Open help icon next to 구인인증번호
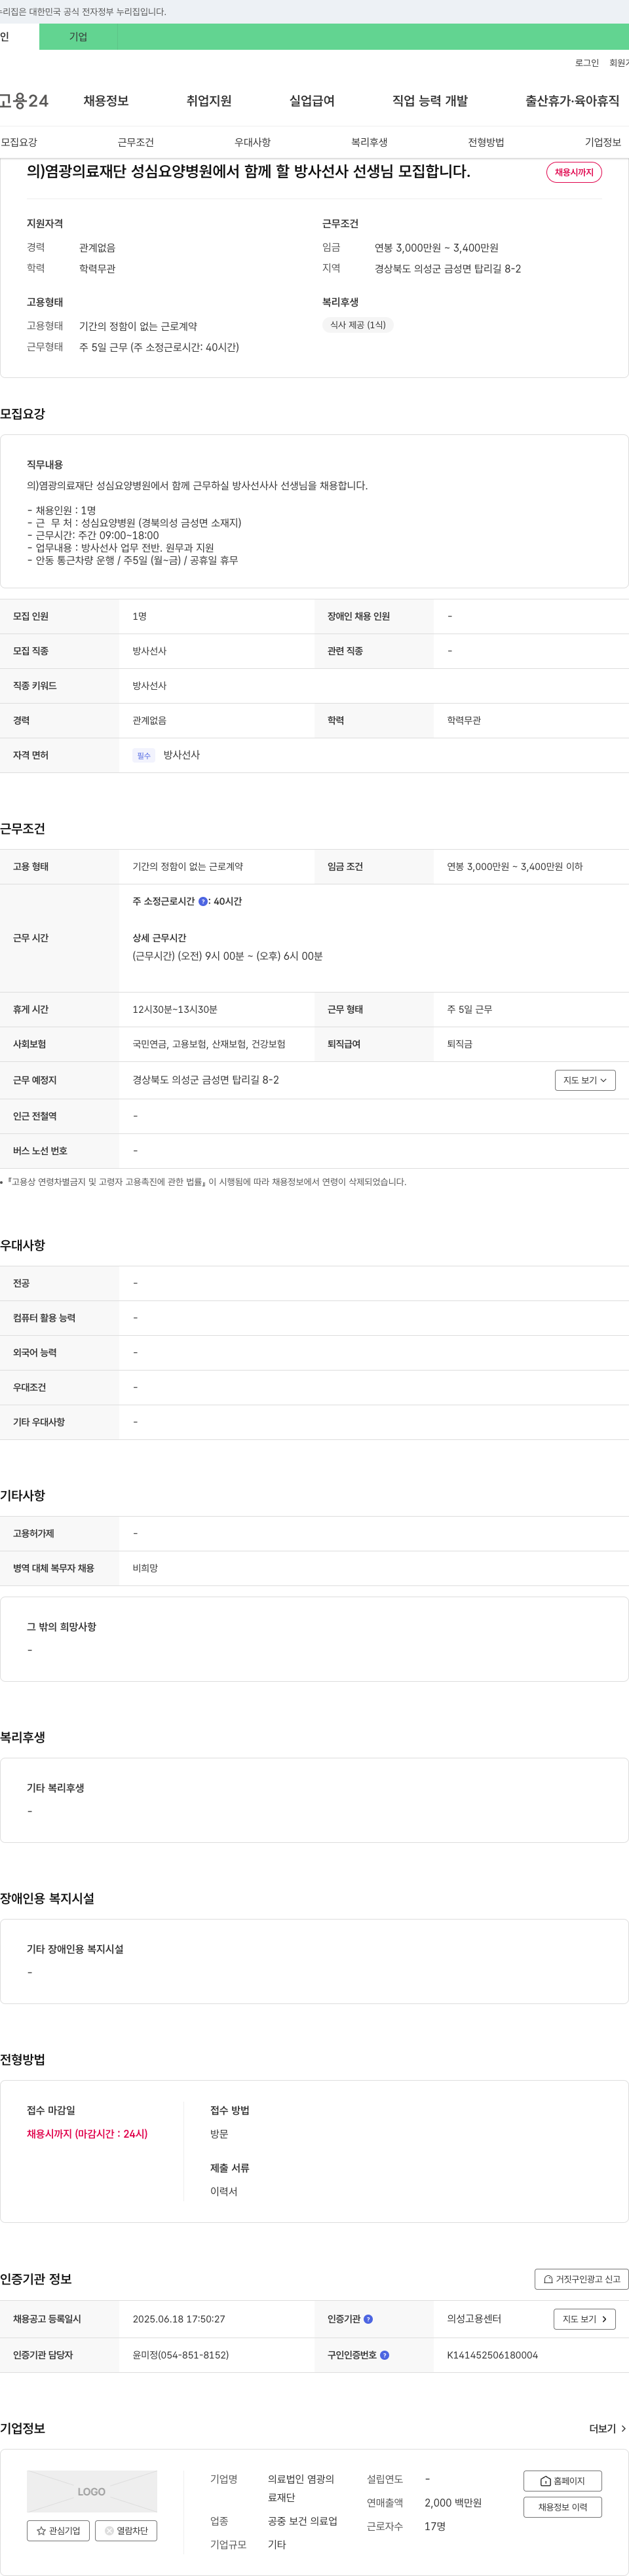This screenshot has width=629, height=2576. [x=385, y=2355]
